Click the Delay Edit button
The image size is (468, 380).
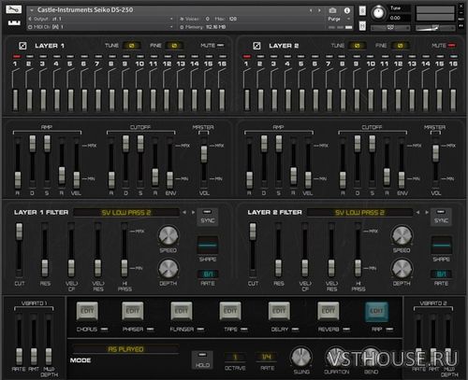(279, 311)
